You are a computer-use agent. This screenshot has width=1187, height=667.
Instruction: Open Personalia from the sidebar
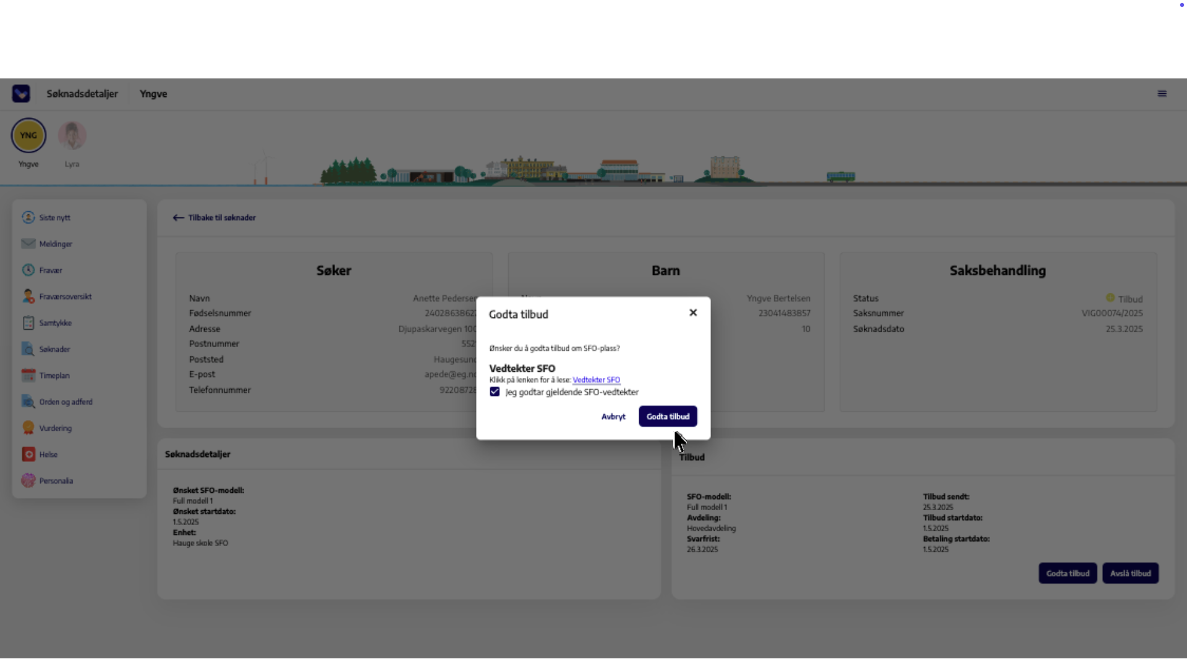coord(56,481)
